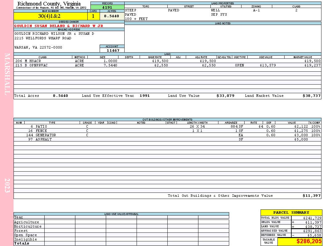
Task: Click the MARSHALL sidebar label
Action: pos(7,74)
